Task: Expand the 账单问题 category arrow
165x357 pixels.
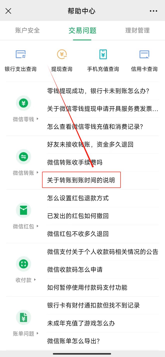Action: coord(37,333)
